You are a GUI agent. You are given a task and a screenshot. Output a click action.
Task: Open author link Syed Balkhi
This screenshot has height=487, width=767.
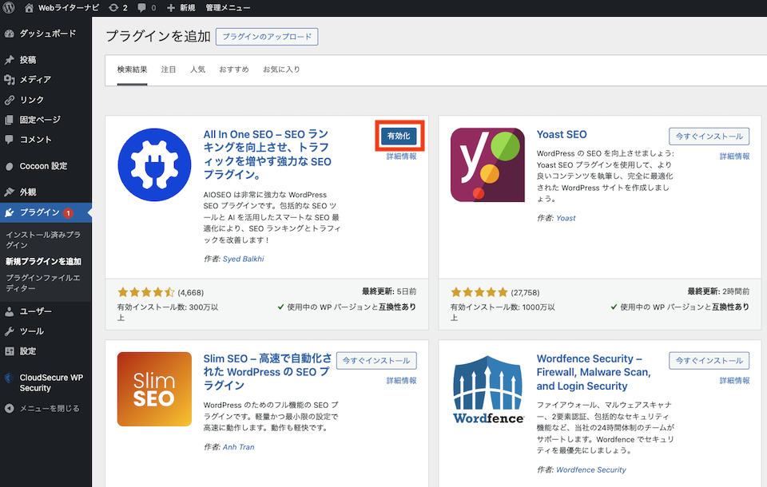pyautogui.click(x=243, y=259)
